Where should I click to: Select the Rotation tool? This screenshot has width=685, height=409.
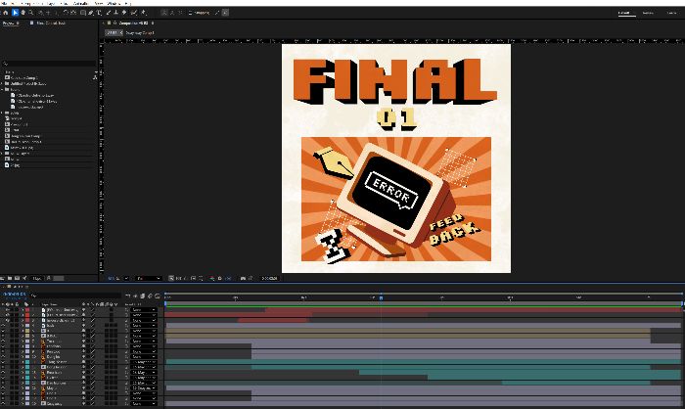(66, 13)
